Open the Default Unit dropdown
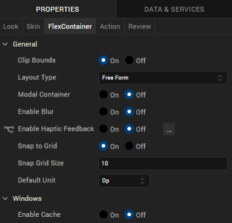 coord(124,181)
